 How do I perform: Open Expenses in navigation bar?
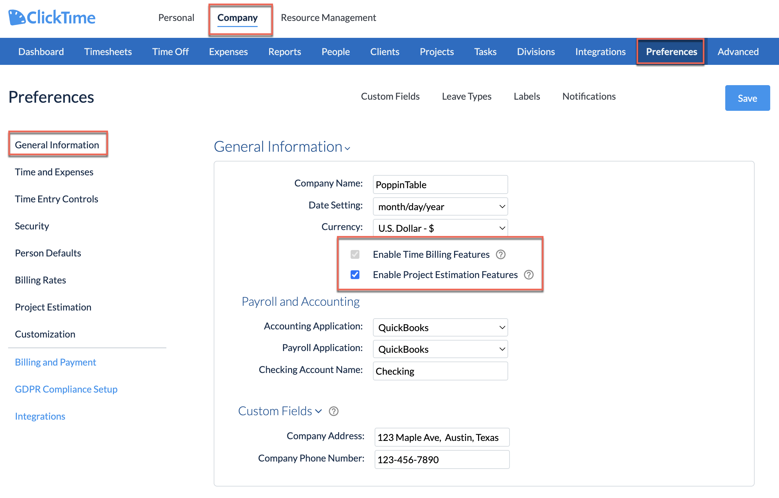point(228,52)
